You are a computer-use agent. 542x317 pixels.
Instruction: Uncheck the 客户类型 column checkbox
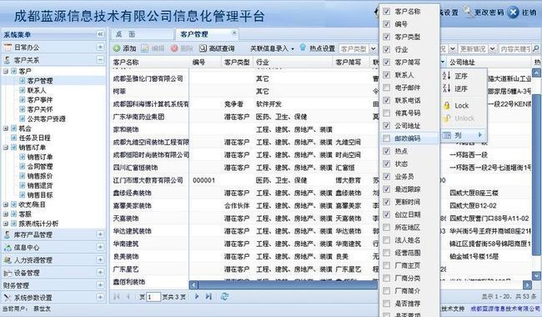coord(386,37)
